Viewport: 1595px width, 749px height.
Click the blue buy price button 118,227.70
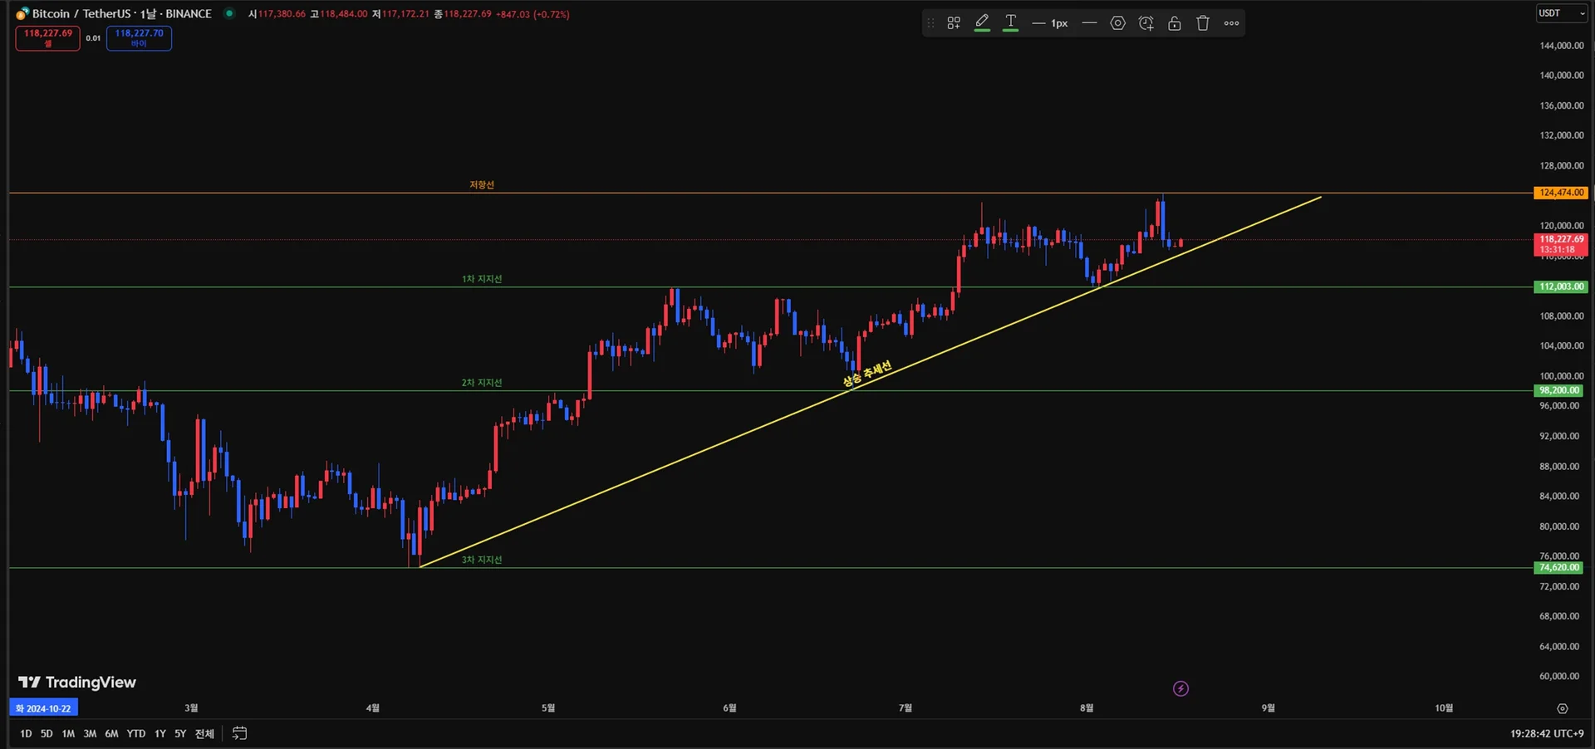point(139,38)
